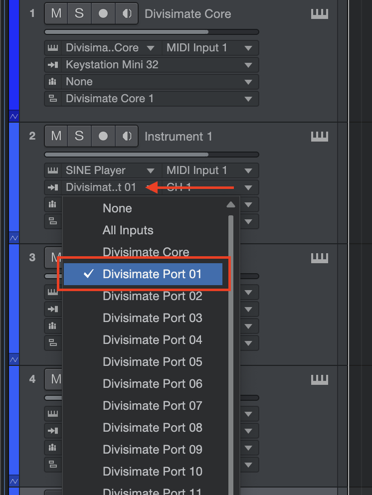
Task: Click input icon next to Keystation Mini 32
Action: coord(53,65)
